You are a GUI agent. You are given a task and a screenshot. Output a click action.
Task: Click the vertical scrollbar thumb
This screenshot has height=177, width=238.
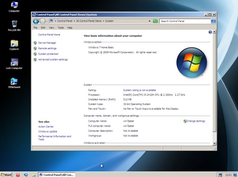(x=214, y=83)
